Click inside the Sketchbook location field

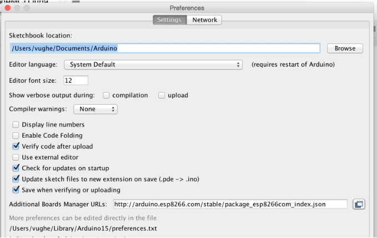[x=165, y=48]
